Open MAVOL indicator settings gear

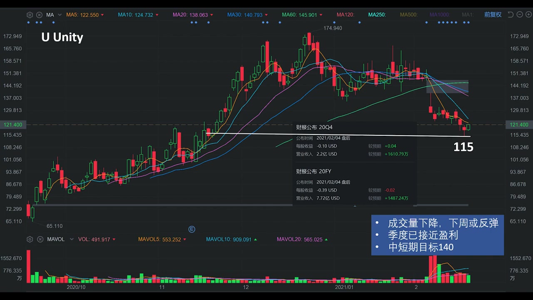click(30, 240)
